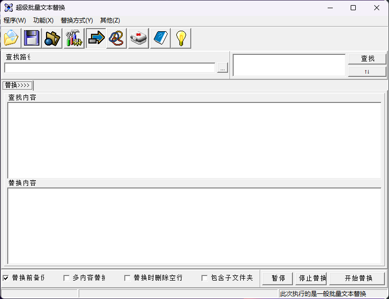Image resolution: width=389 pixels, height=299 pixels.
Task: Toggle the 包含子文件夹 checkbox
Action: (204, 278)
